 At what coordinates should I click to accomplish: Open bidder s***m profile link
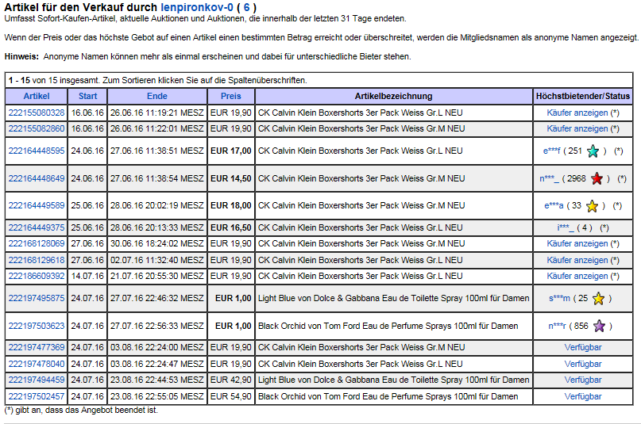click(559, 299)
